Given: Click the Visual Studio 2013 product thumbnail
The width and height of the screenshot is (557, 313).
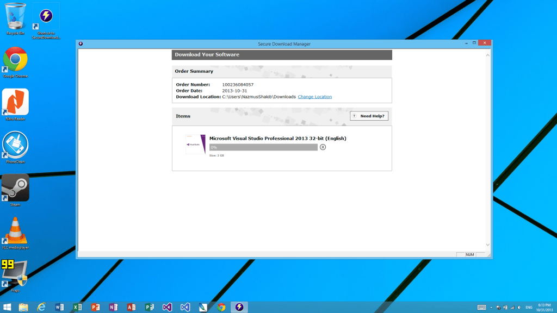Looking at the screenshot, I should [x=195, y=144].
